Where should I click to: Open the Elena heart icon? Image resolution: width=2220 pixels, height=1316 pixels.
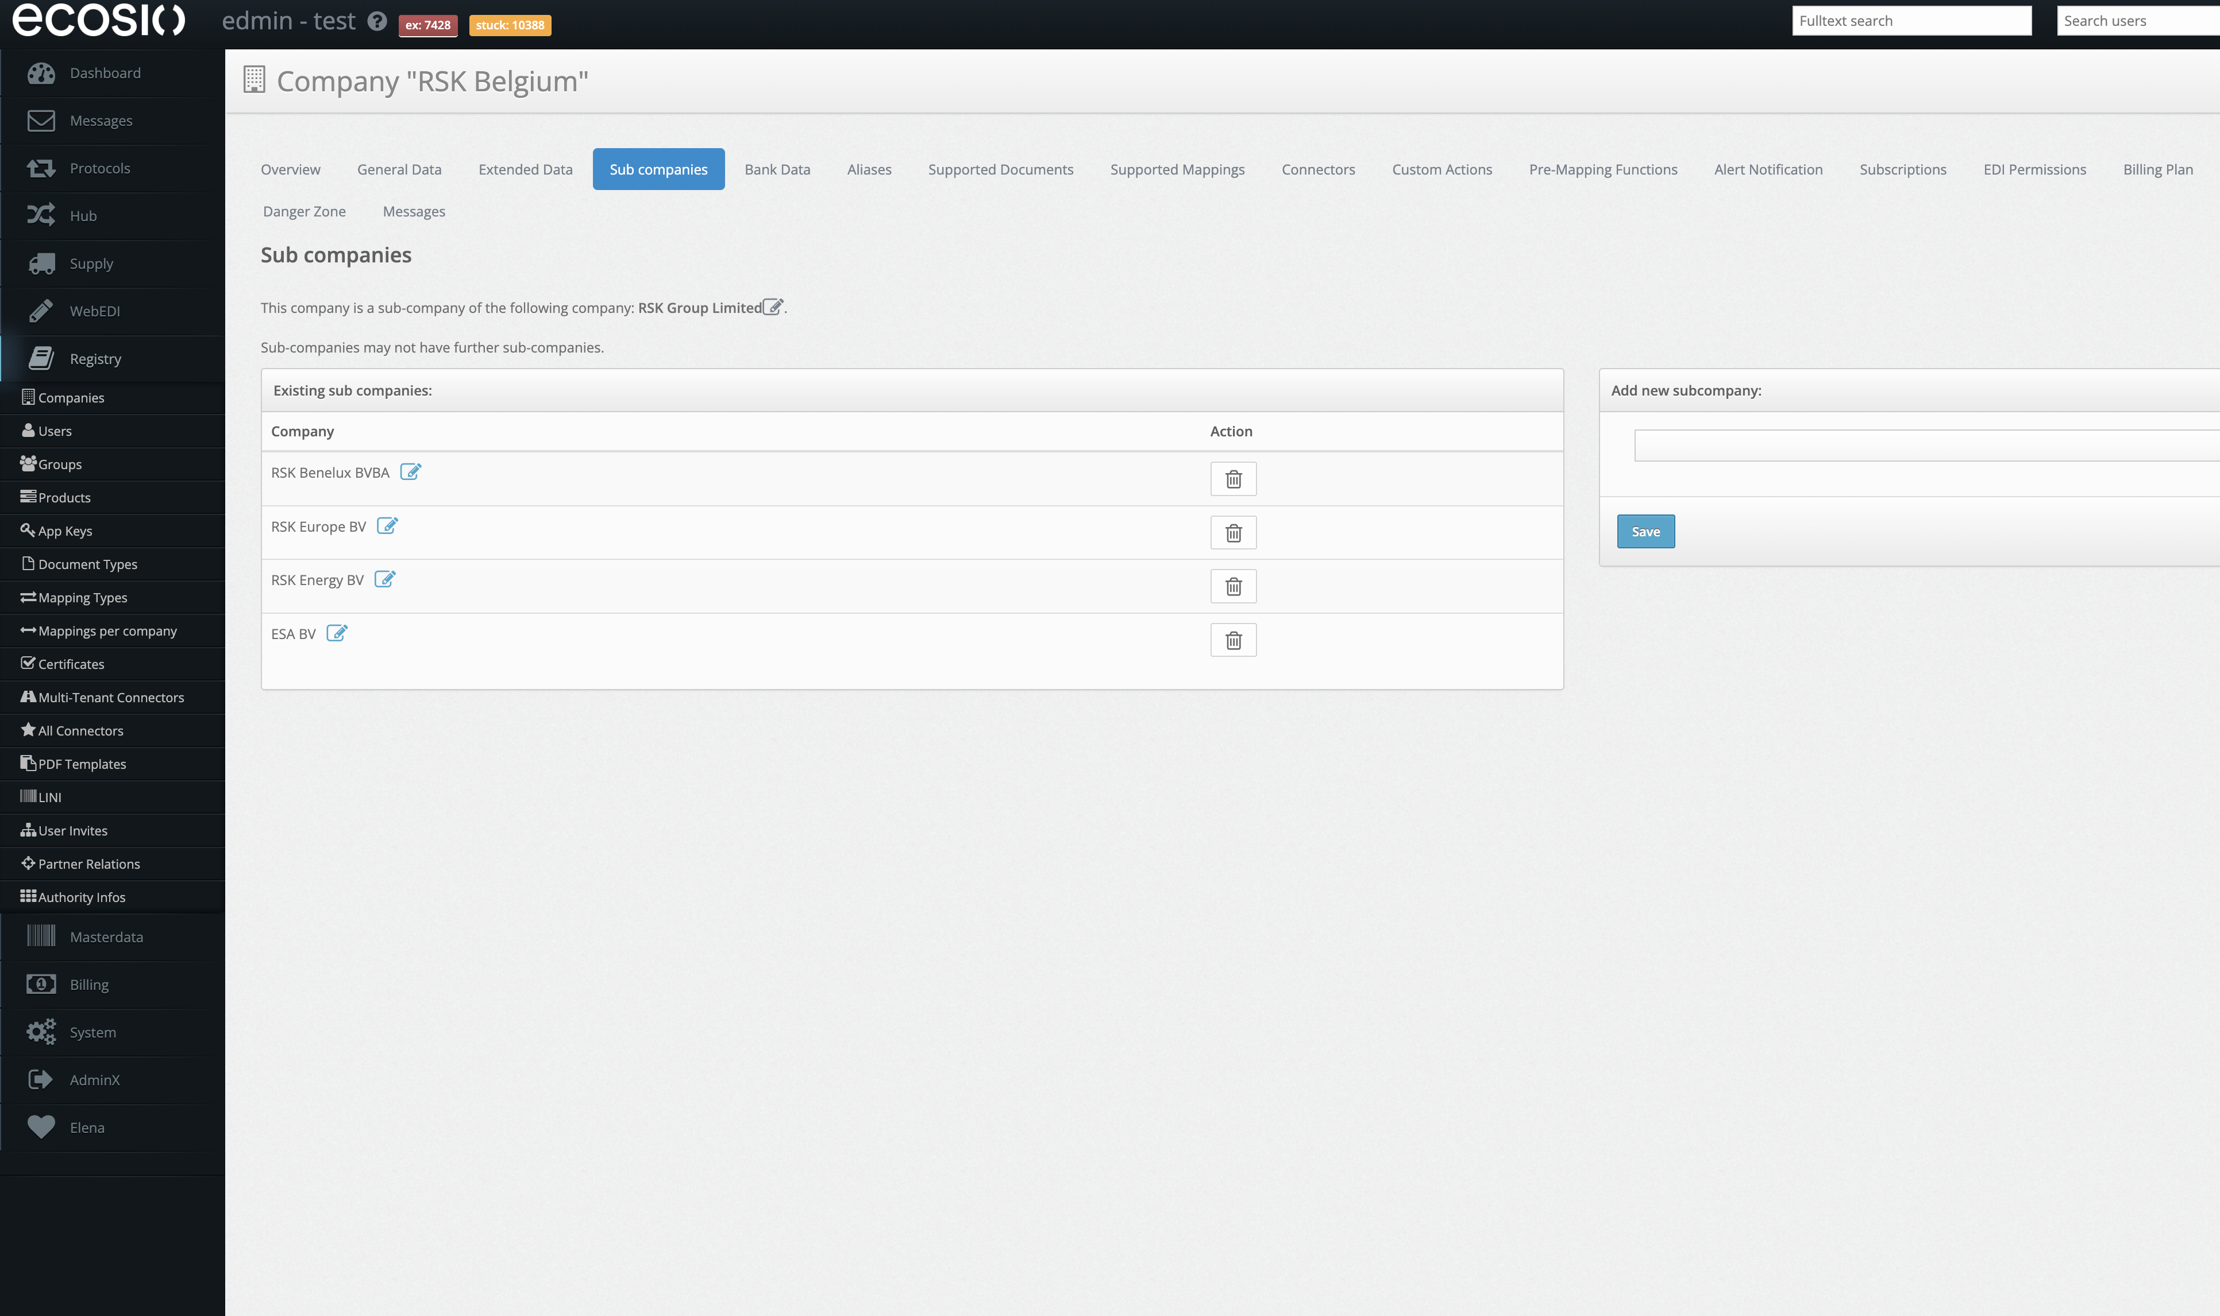point(41,1127)
